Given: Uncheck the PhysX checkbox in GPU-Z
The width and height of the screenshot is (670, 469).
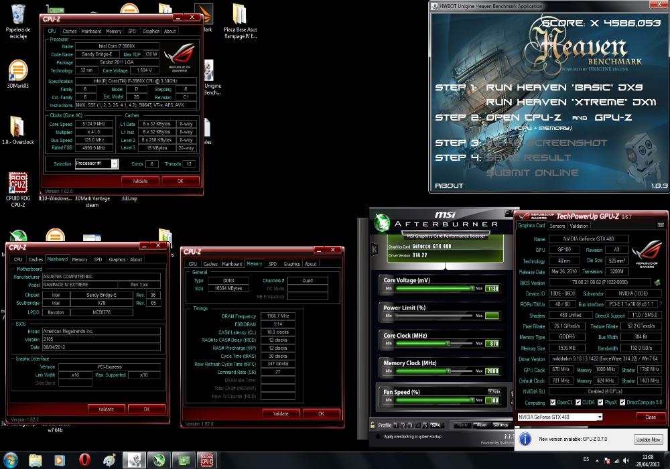Looking at the screenshot, I should point(600,403).
